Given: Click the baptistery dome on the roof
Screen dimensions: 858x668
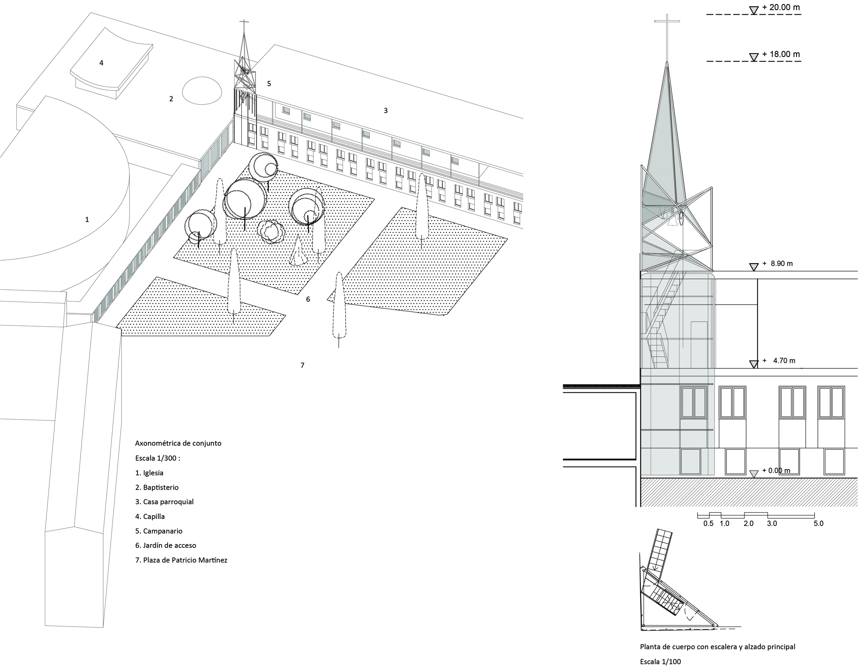Looking at the screenshot, I should pos(202,90).
